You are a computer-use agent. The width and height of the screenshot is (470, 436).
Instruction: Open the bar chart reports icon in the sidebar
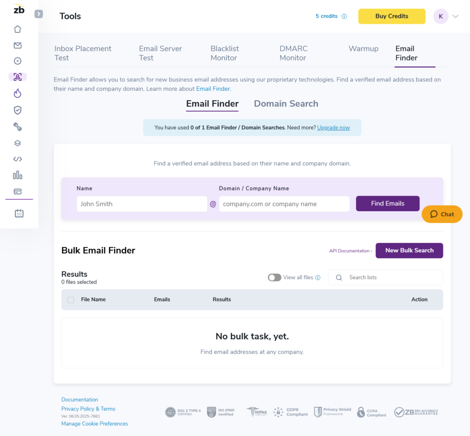click(x=17, y=175)
